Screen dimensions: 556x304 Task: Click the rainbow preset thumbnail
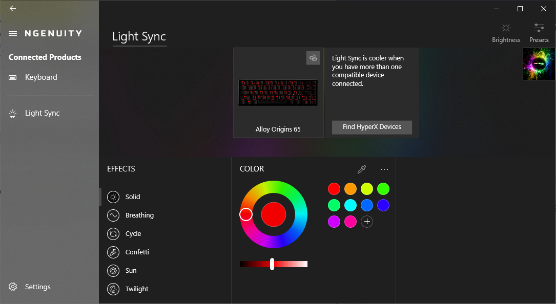pos(539,64)
